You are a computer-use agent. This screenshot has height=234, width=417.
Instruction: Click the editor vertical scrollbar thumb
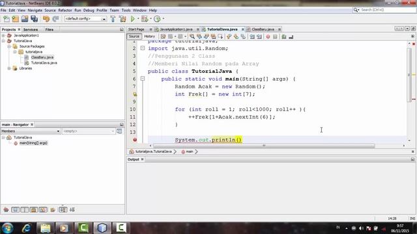click(x=409, y=75)
